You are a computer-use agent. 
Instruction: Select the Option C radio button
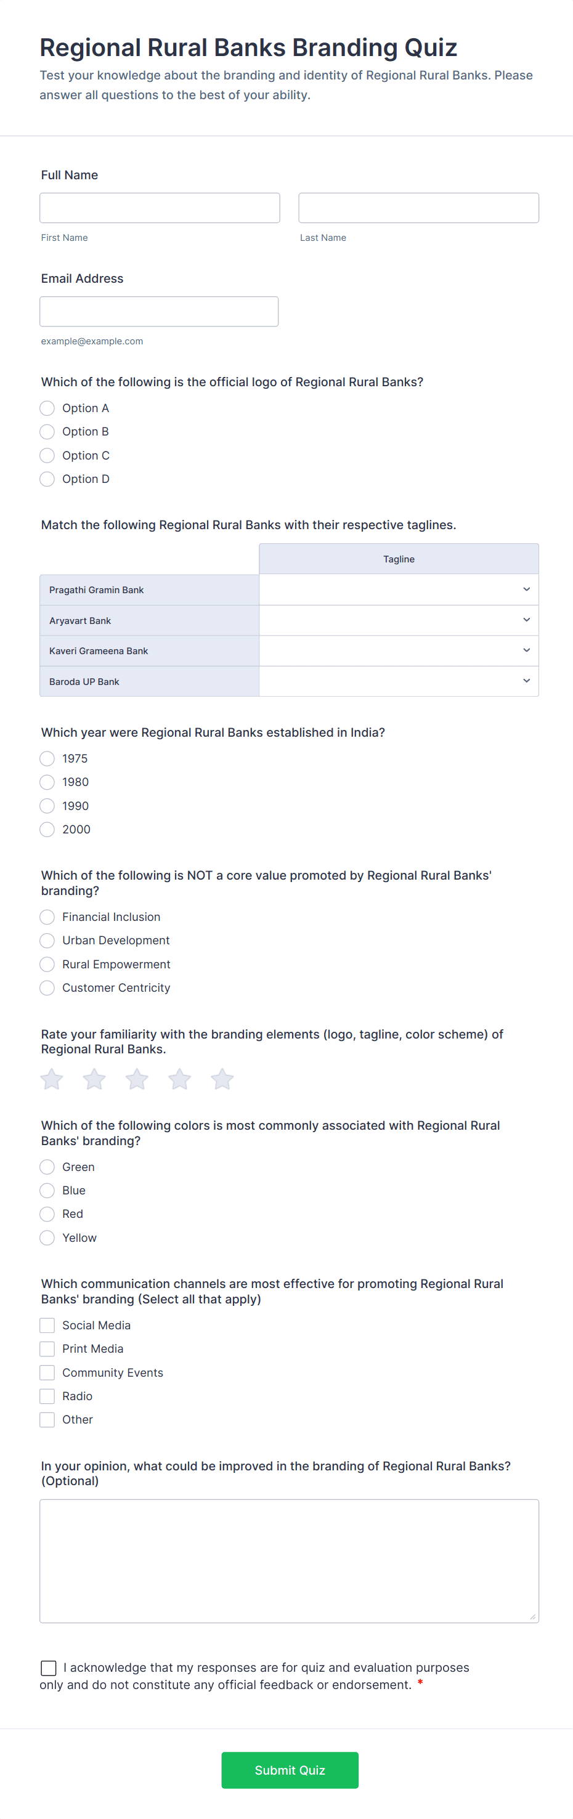(x=47, y=455)
